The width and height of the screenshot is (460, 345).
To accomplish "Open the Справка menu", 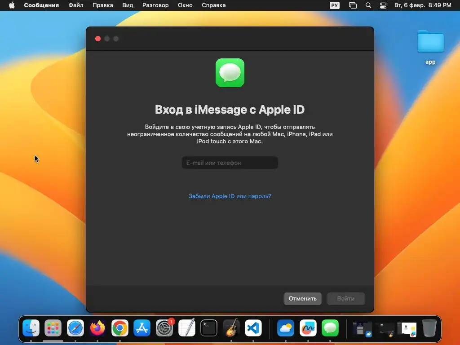I will tap(213, 5).
